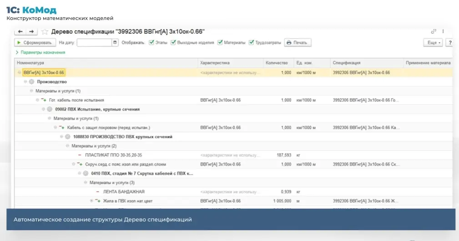Click the back navigation arrow
459x241 pixels.
tap(20, 31)
